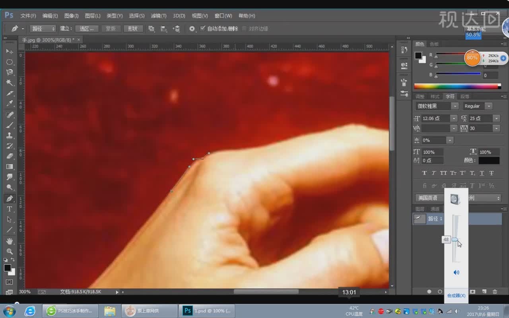Viewport: 509px width, 318px height.
Task: Open pen tool preset picker arrow
Action: pos(23,29)
